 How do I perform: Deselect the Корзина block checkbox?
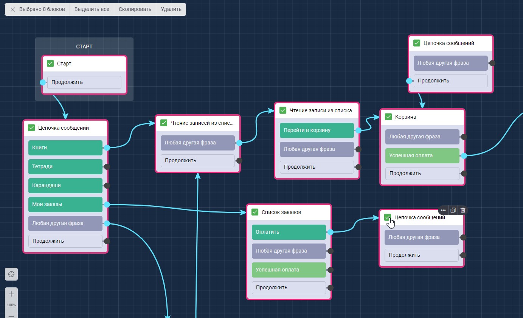(x=388, y=117)
